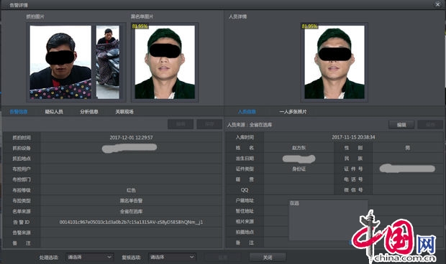Select the 人员信息 tab

(x=247, y=112)
